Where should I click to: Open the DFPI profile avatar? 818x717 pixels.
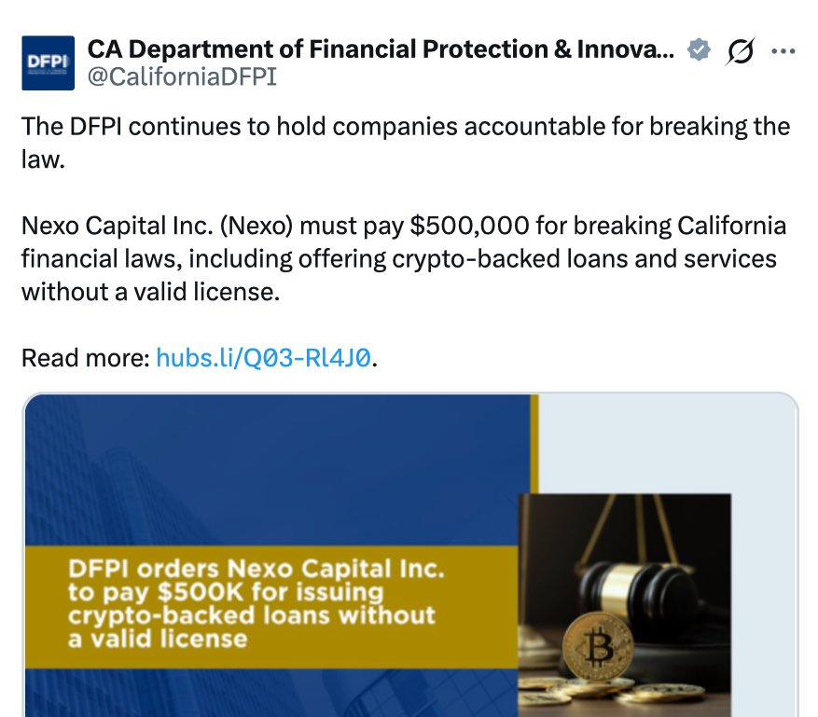pyautogui.click(x=48, y=62)
